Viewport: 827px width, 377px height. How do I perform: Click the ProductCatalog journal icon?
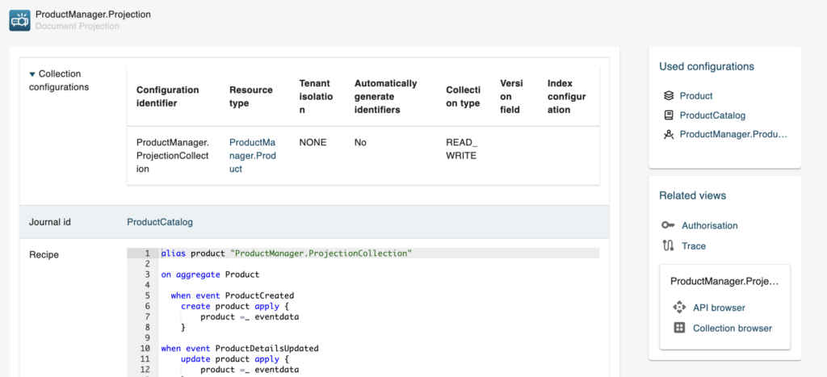pos(668,115)
